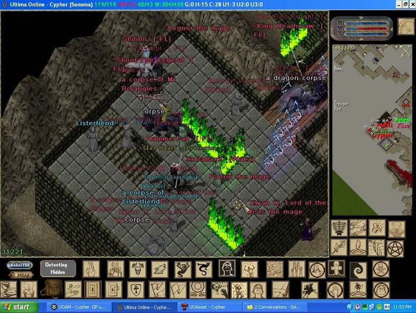Screen dimensions: 416x313
Task: Click the health bar in status gump
Action: (x=367, y=24)
